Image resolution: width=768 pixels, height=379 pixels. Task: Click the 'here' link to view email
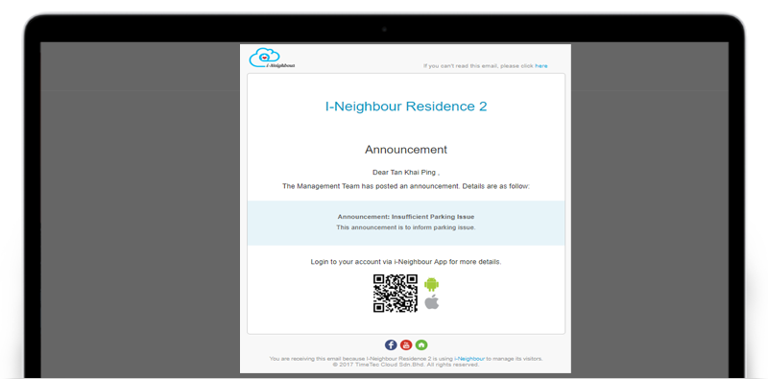click(x=541, y=65)
